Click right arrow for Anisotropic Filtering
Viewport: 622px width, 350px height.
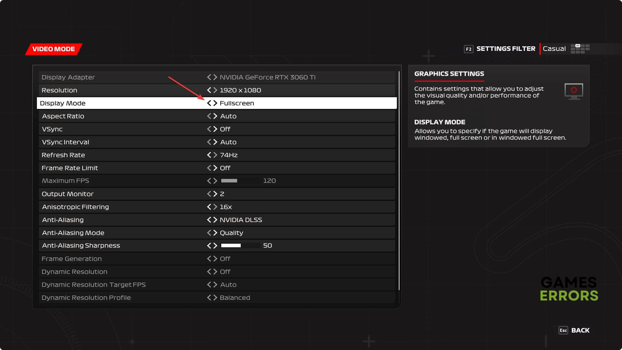pyautogui.click(x=215, y=207)
